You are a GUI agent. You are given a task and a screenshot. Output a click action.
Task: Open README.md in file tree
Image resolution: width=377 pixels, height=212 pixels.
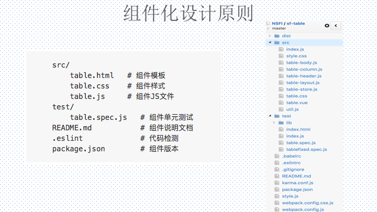[296, 176]
